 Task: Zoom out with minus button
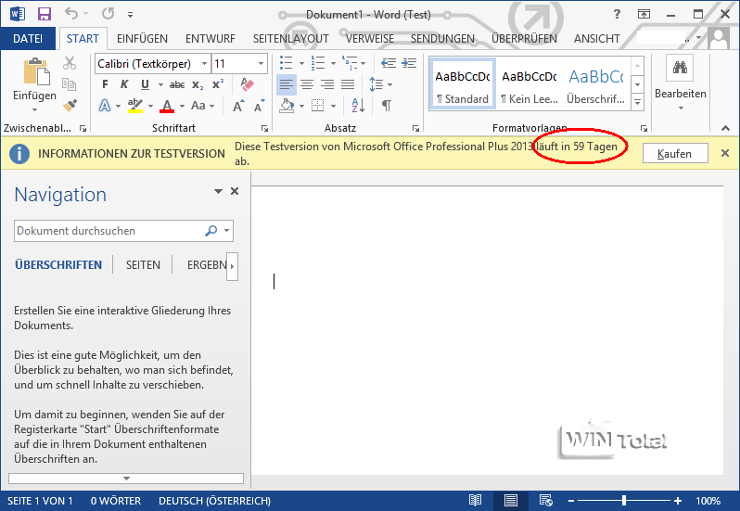pyautogui.click(x=571, y=501)
